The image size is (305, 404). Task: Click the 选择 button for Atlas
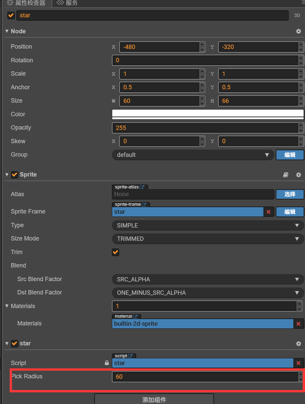[290, 194]
